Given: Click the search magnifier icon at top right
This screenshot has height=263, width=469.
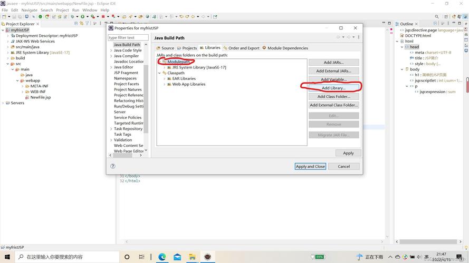Looking at the screenshot, I should tap(437, 17).
